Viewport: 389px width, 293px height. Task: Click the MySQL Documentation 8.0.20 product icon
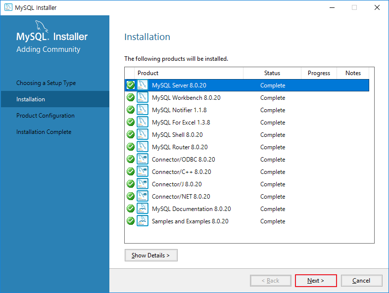pos(143,209)
